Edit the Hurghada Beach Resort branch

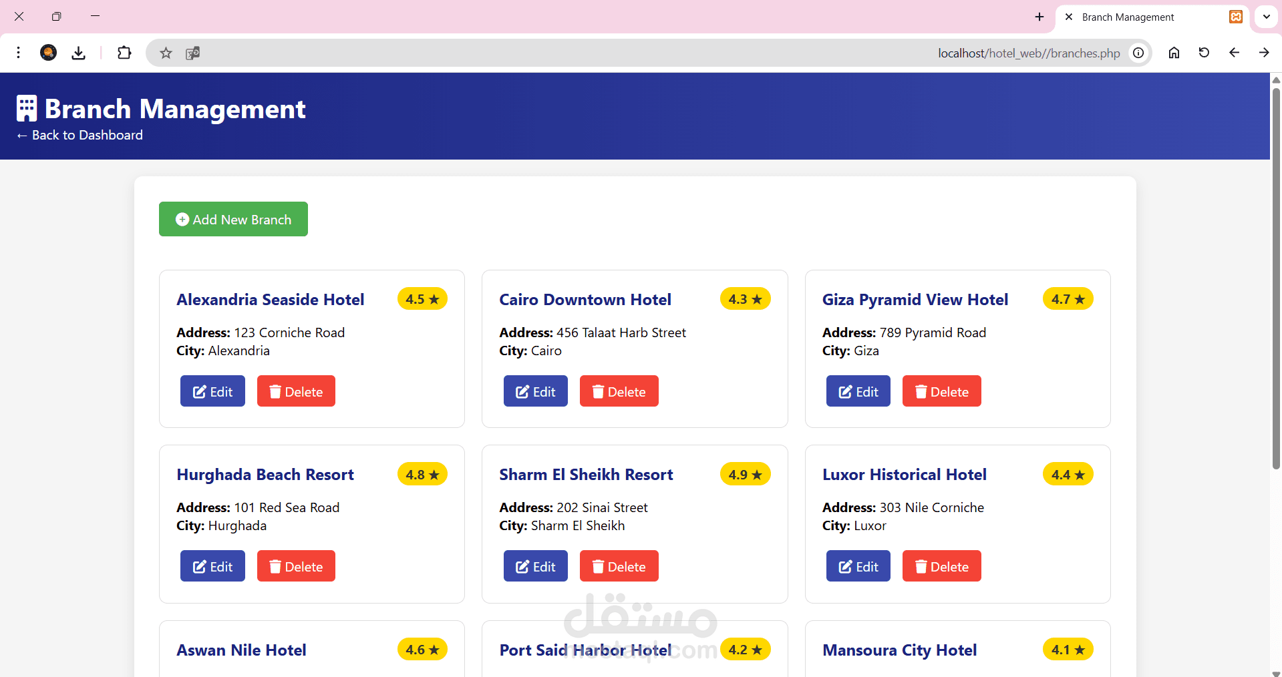click(x=212, y=566)
